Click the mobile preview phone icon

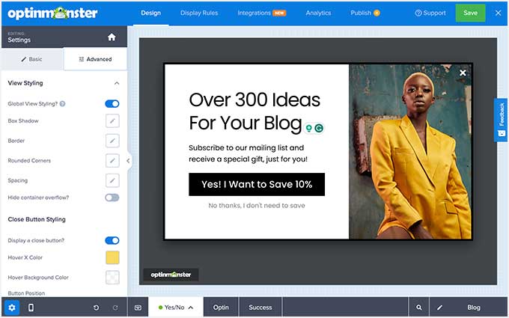click(31, 308)
